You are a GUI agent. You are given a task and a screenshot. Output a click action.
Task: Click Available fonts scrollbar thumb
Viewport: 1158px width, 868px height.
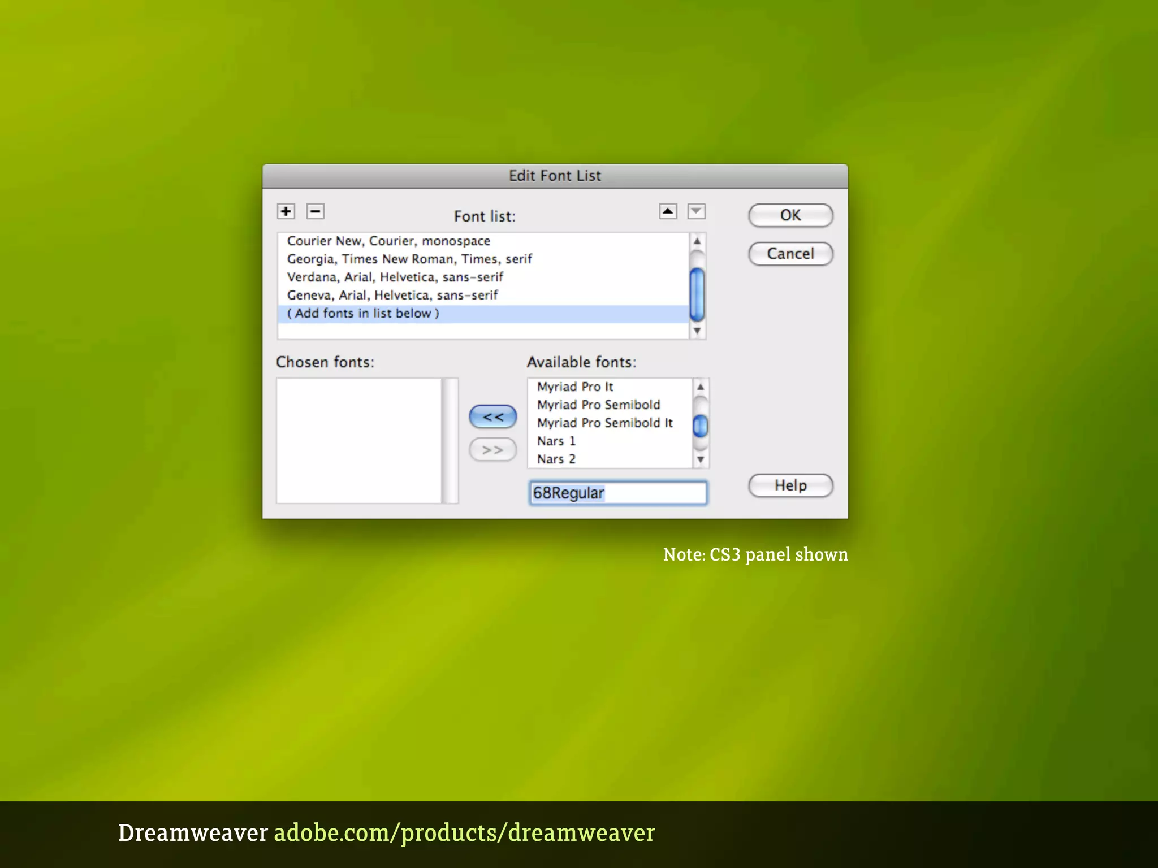click(701, 426)
